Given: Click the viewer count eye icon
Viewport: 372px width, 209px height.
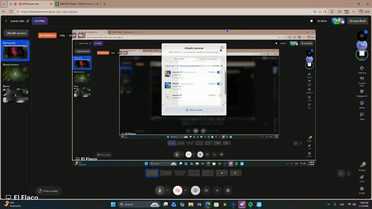Looking at the screenshot, I should (81, 35).
